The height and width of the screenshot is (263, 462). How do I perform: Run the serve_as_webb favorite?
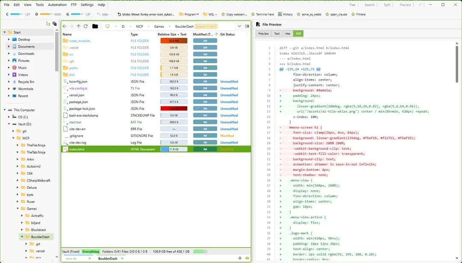point(309,14)
